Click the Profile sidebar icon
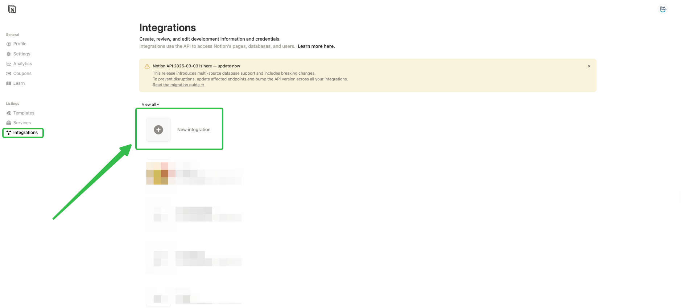Image resolution: width=681 pixels, height=308 pixels. coord(9,44)
